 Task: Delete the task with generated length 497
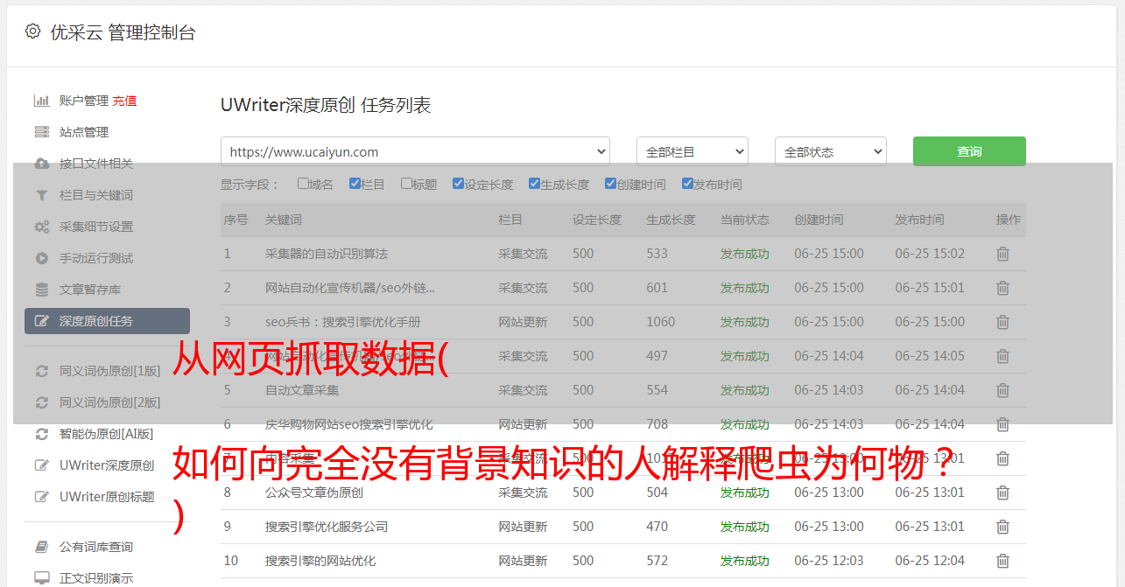pyautogui.click(x=1003, y=356)
